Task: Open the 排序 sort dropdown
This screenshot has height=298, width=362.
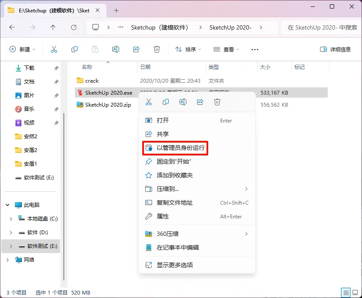Action: [188, 49]
